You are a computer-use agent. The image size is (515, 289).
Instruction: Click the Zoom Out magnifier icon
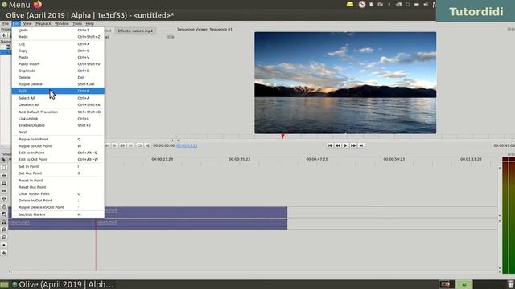3,238
